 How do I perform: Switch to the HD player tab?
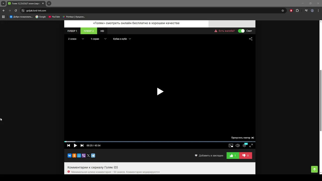pyautogui.click(x=102, y=31)
